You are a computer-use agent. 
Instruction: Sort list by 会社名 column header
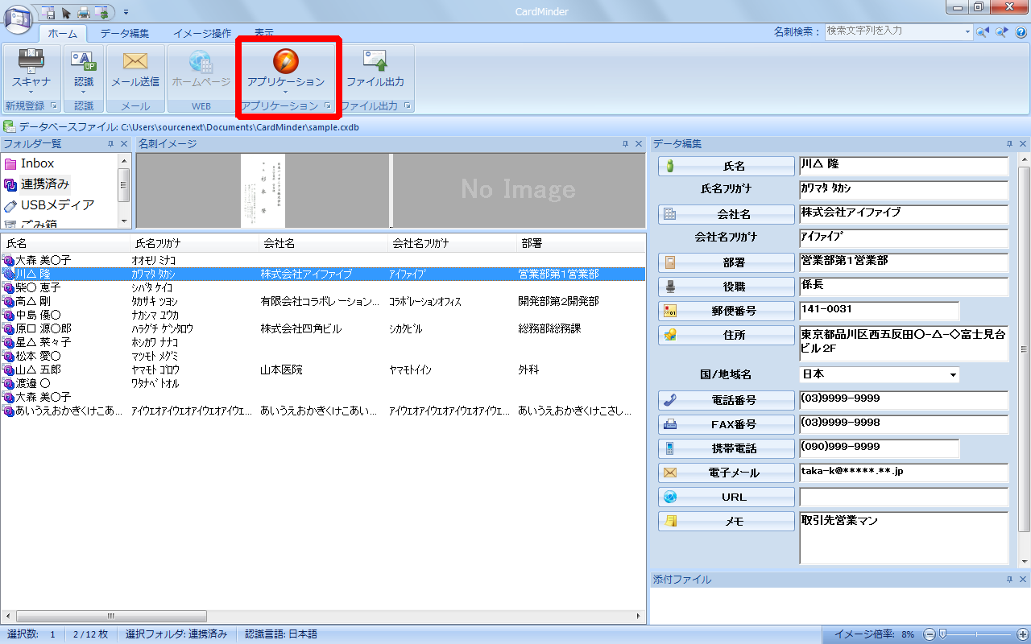pos(322,242)
